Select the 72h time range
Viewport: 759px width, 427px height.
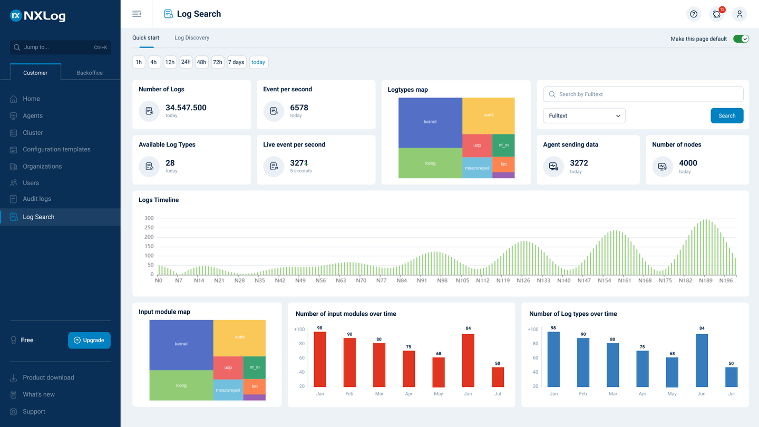pyautogui.click(x=218, y=62)
